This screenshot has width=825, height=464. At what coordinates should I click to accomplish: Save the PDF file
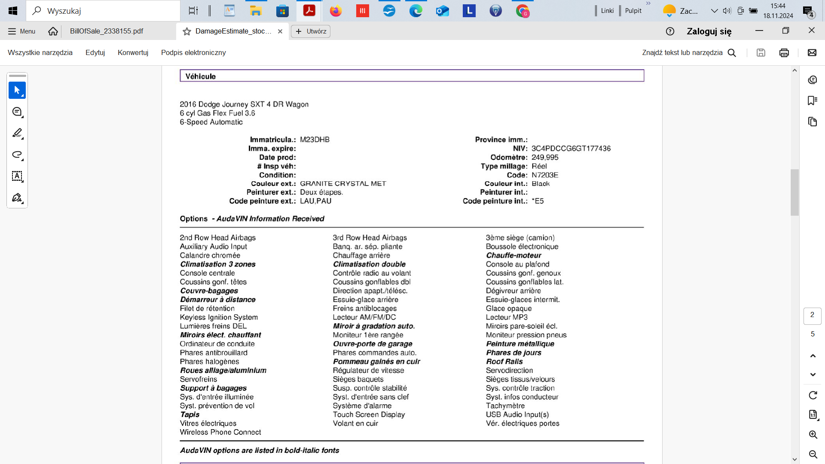(x=761, y=52)
